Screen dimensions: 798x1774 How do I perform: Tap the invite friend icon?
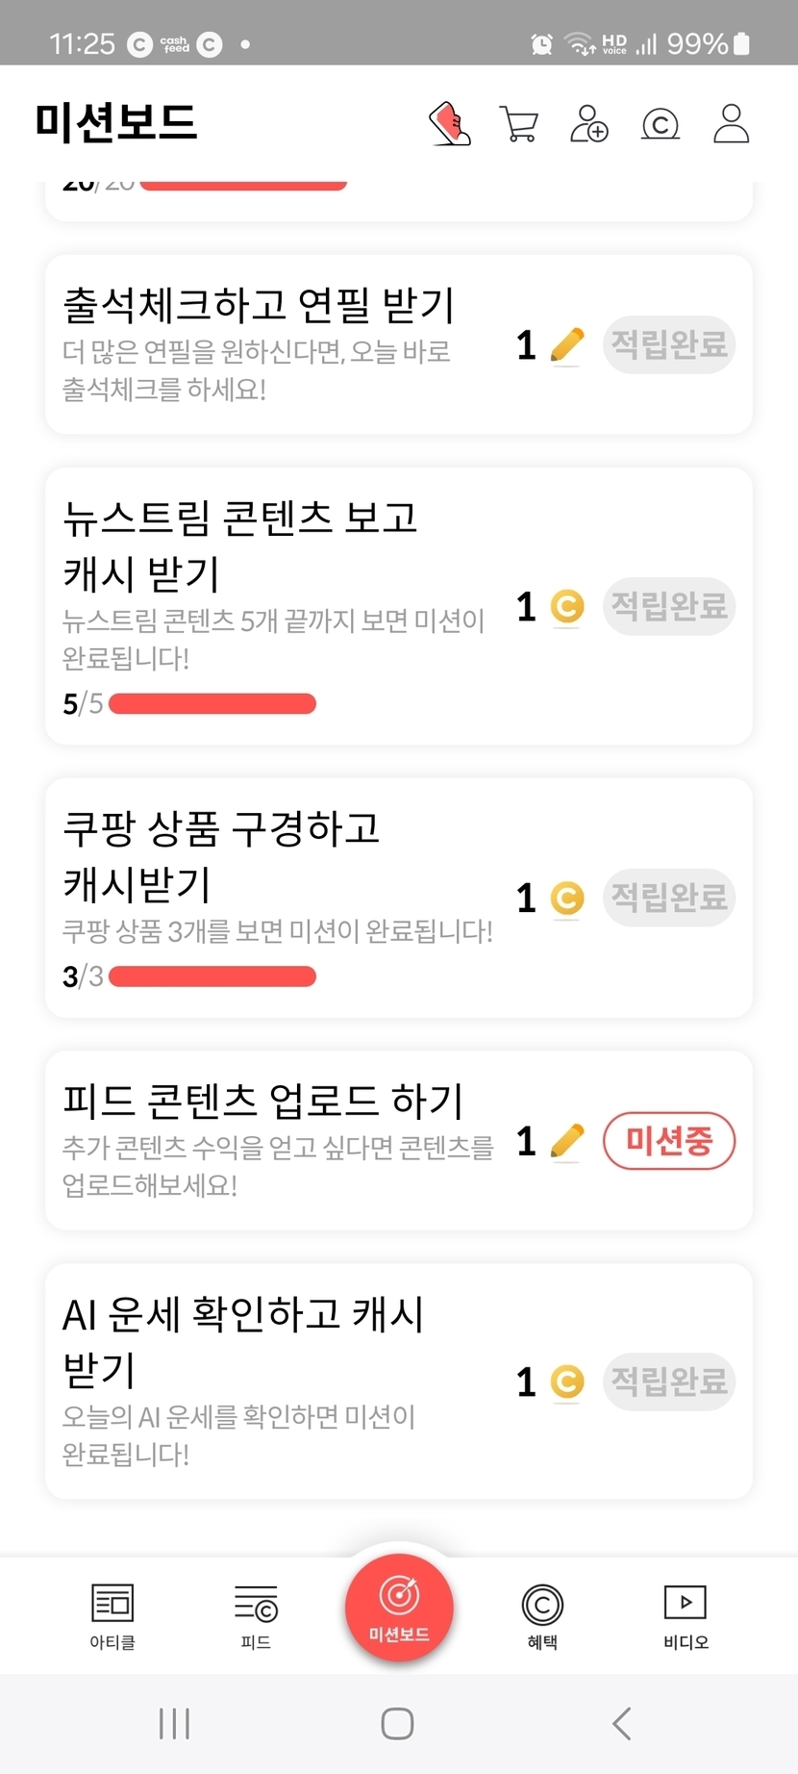[588, 124]
